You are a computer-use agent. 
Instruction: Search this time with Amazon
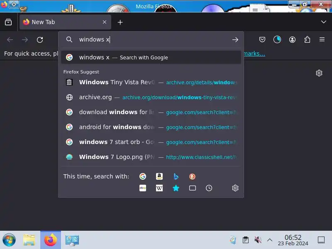159,176
